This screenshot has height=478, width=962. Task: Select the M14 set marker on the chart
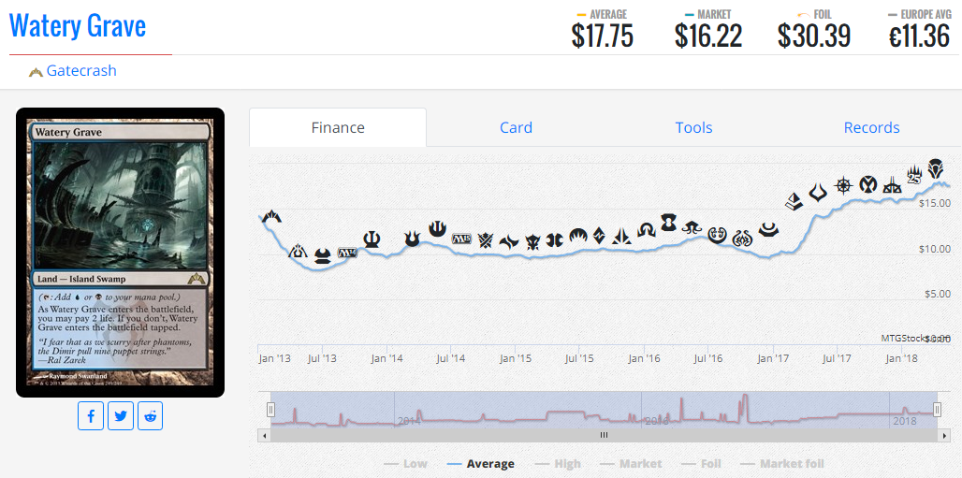(347, 253)
